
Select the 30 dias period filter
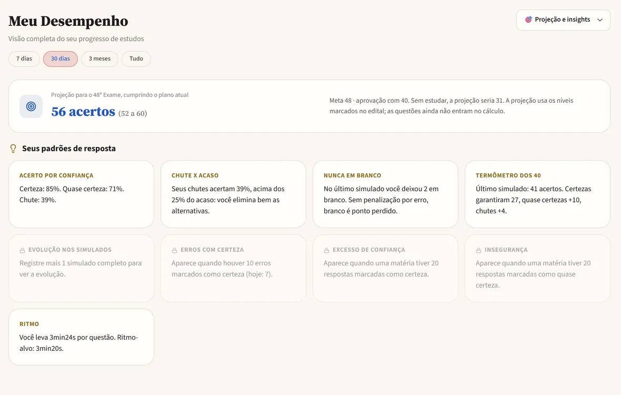60,58
